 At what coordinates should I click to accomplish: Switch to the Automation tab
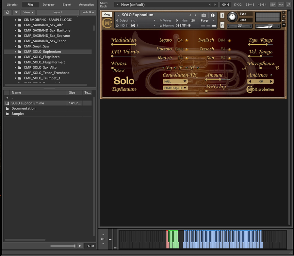[x=87, y=5]
